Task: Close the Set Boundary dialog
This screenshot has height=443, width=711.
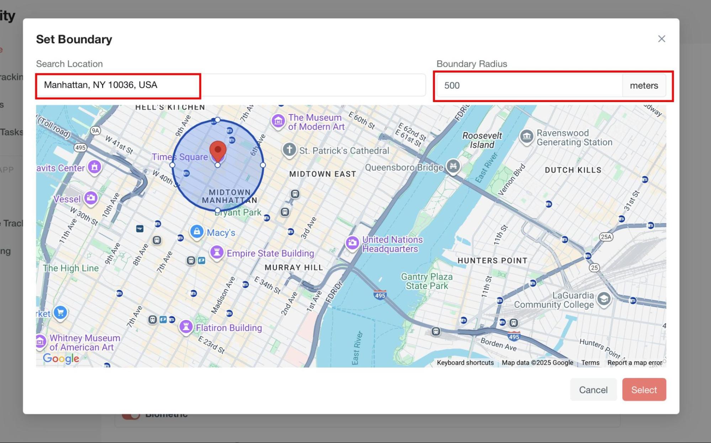Action: pyautogui.click(x=661, y=39)
